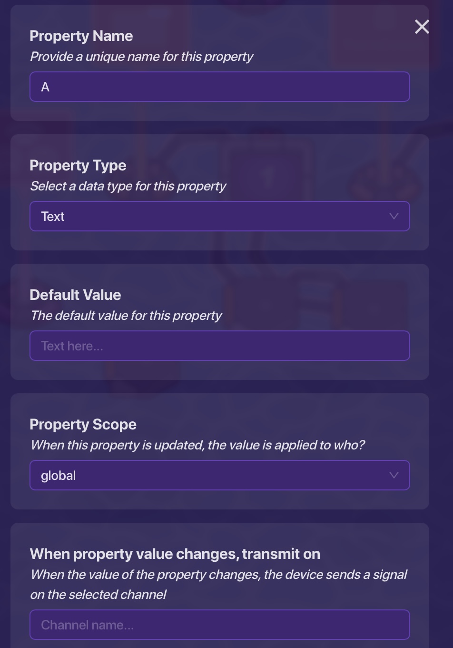Expand the Property Type dropdown arrow
Image resolution: width=453 pixels, height=648 pixels.
394,216
